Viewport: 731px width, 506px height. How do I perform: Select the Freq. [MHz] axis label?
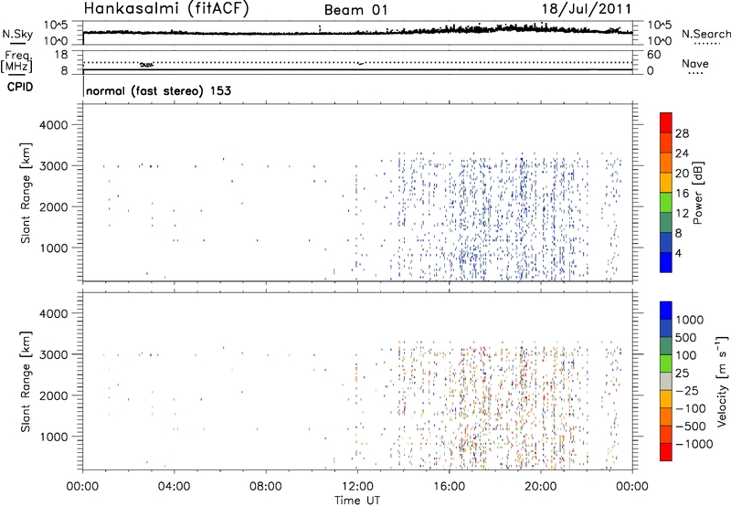18,62
